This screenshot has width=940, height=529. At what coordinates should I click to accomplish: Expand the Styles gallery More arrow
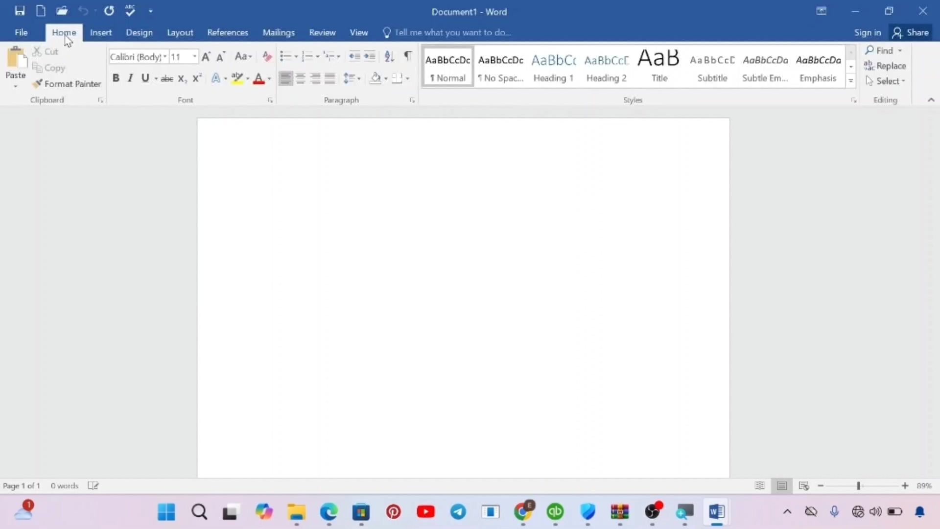851,81
